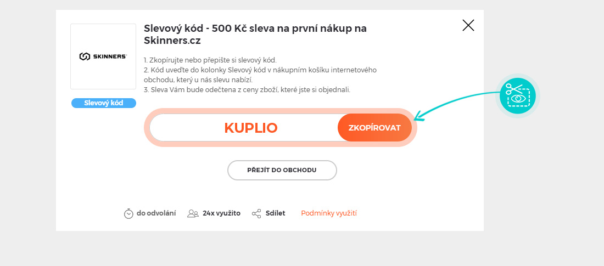Click the discount title heading for Skinners.cz

pyautogui.click(x=255, y=34)
